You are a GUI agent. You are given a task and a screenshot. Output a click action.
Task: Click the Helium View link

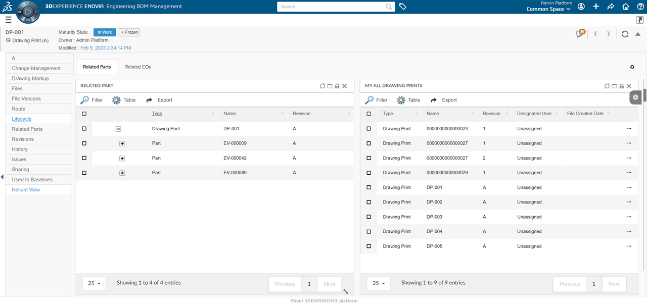26,190
